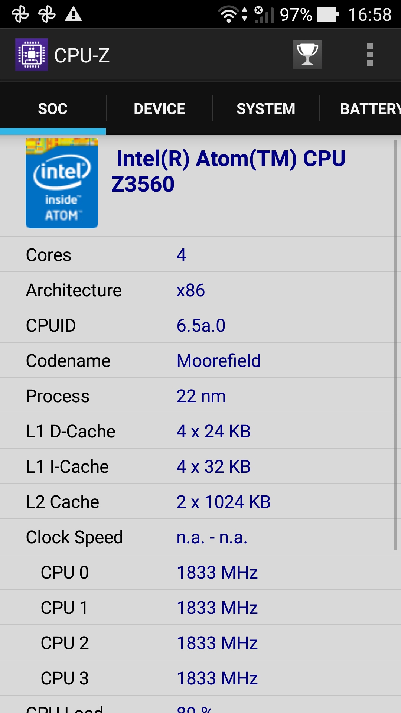Click the vertical scrollbar on the right

[x=395, y=345]
